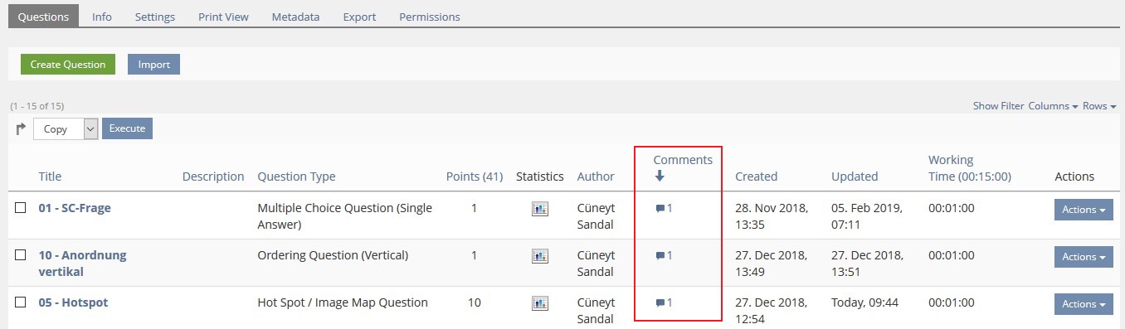
Task: Click the bent arrow icon beside Copy
Action: coord(21,128)
